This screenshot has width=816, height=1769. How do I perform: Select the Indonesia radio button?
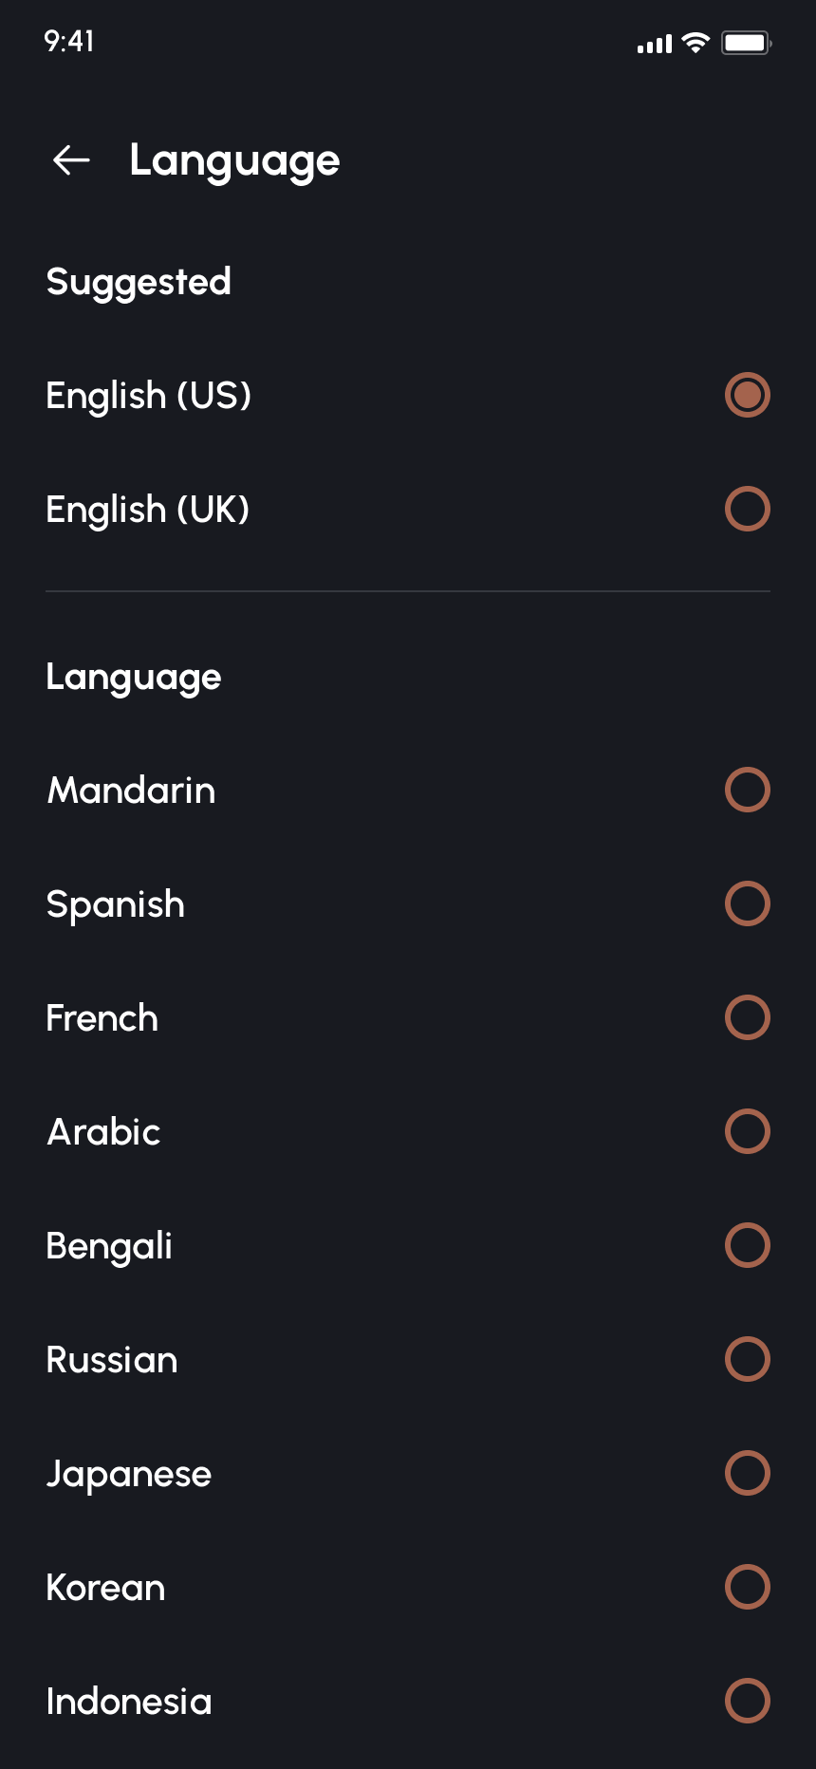pyautogui.click(x=747, y=1701)
